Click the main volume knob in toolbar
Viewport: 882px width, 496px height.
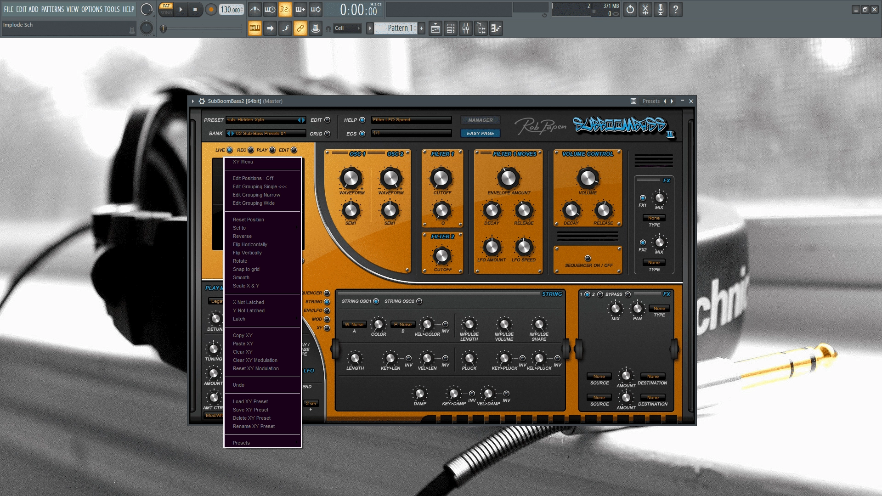click(146, 9)
